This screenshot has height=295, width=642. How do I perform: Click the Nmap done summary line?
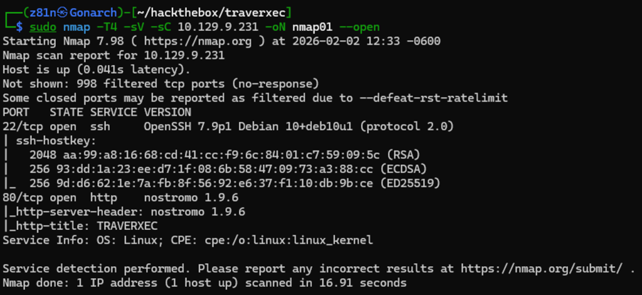[x=204, y=282]
